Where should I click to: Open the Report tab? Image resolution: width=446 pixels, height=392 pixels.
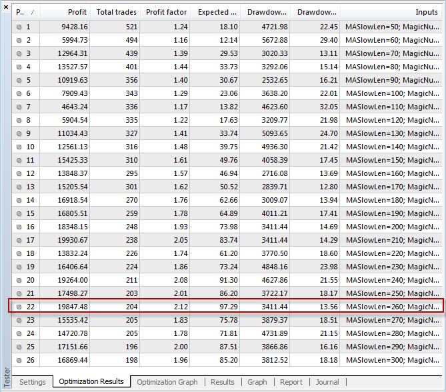click(291, 382)
